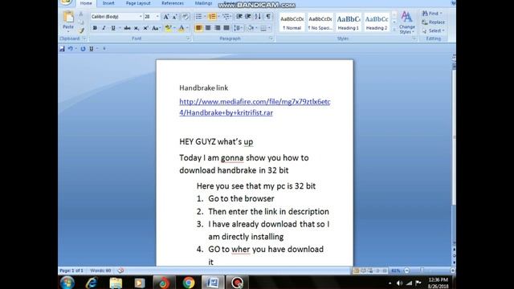This screenshot has height=289, width=514.
Task: Click the Sort A-Z icon
Action: (x=258, y=16)
